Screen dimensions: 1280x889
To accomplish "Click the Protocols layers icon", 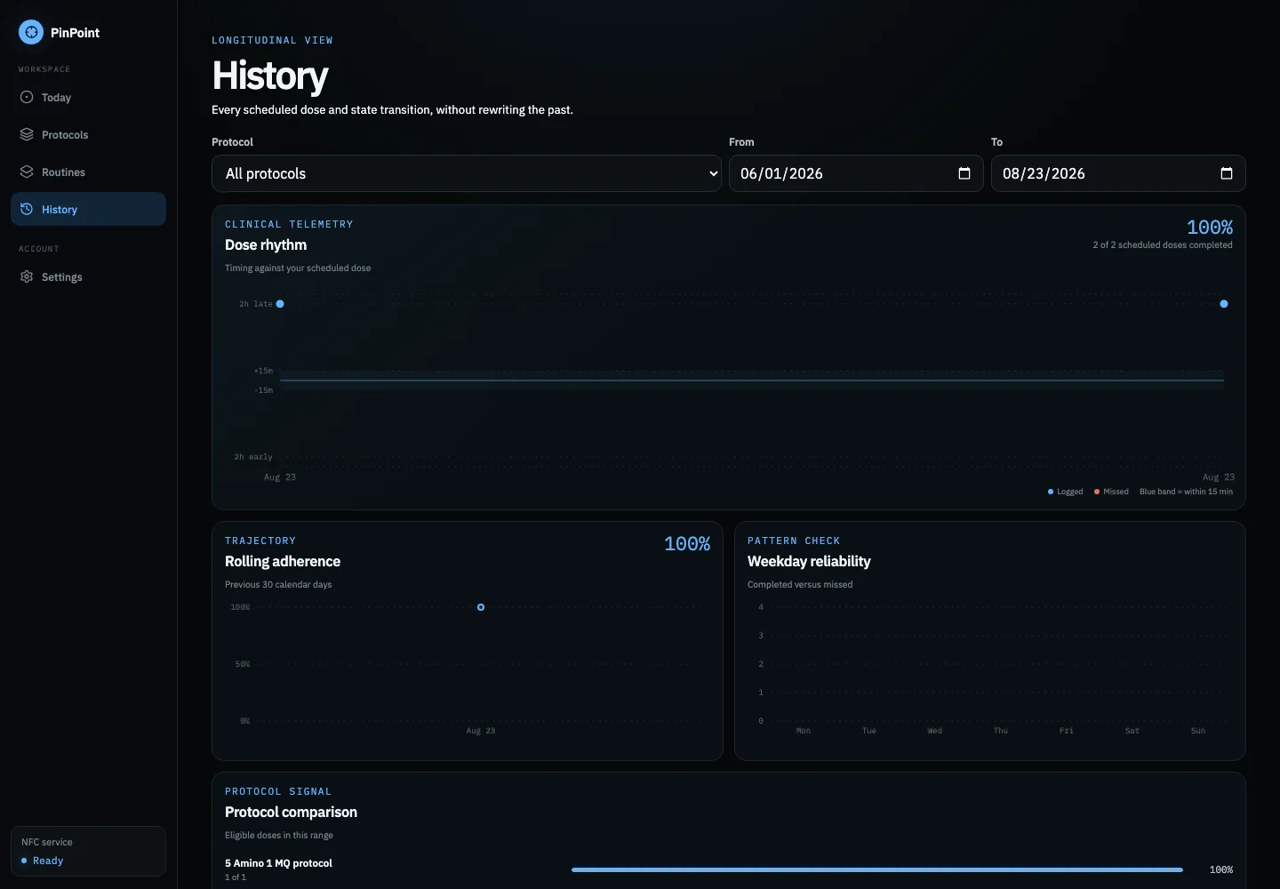I will pyautogui.click(x=27, y=134).
